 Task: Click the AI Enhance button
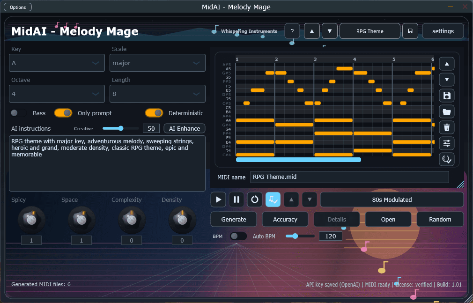[185, 128]
